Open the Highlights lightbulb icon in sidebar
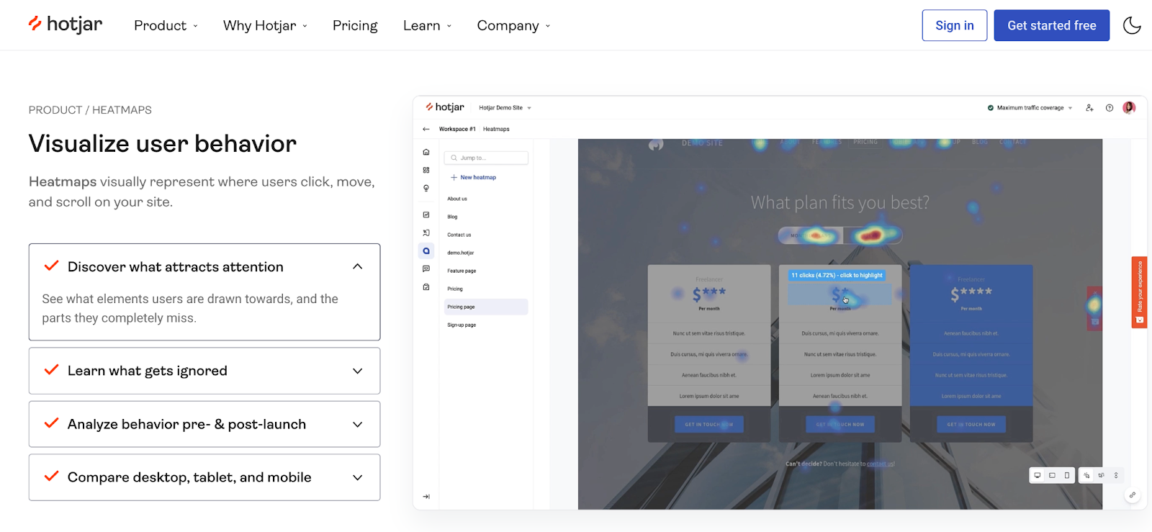The image size is (1152, 532). point(426,188)
